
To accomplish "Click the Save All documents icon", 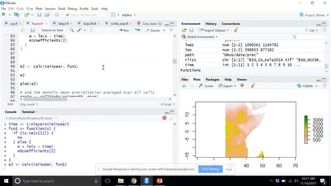I will click(47, 15).
